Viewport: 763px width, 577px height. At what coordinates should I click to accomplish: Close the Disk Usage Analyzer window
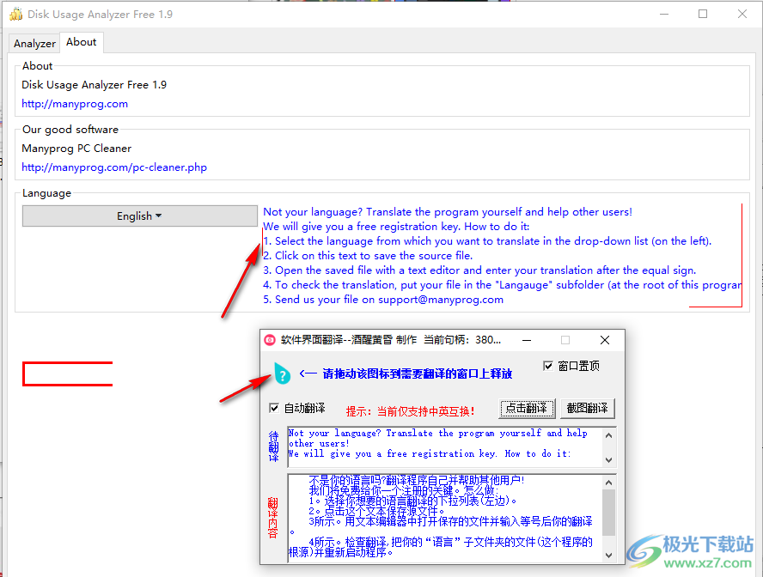[742, 15]
